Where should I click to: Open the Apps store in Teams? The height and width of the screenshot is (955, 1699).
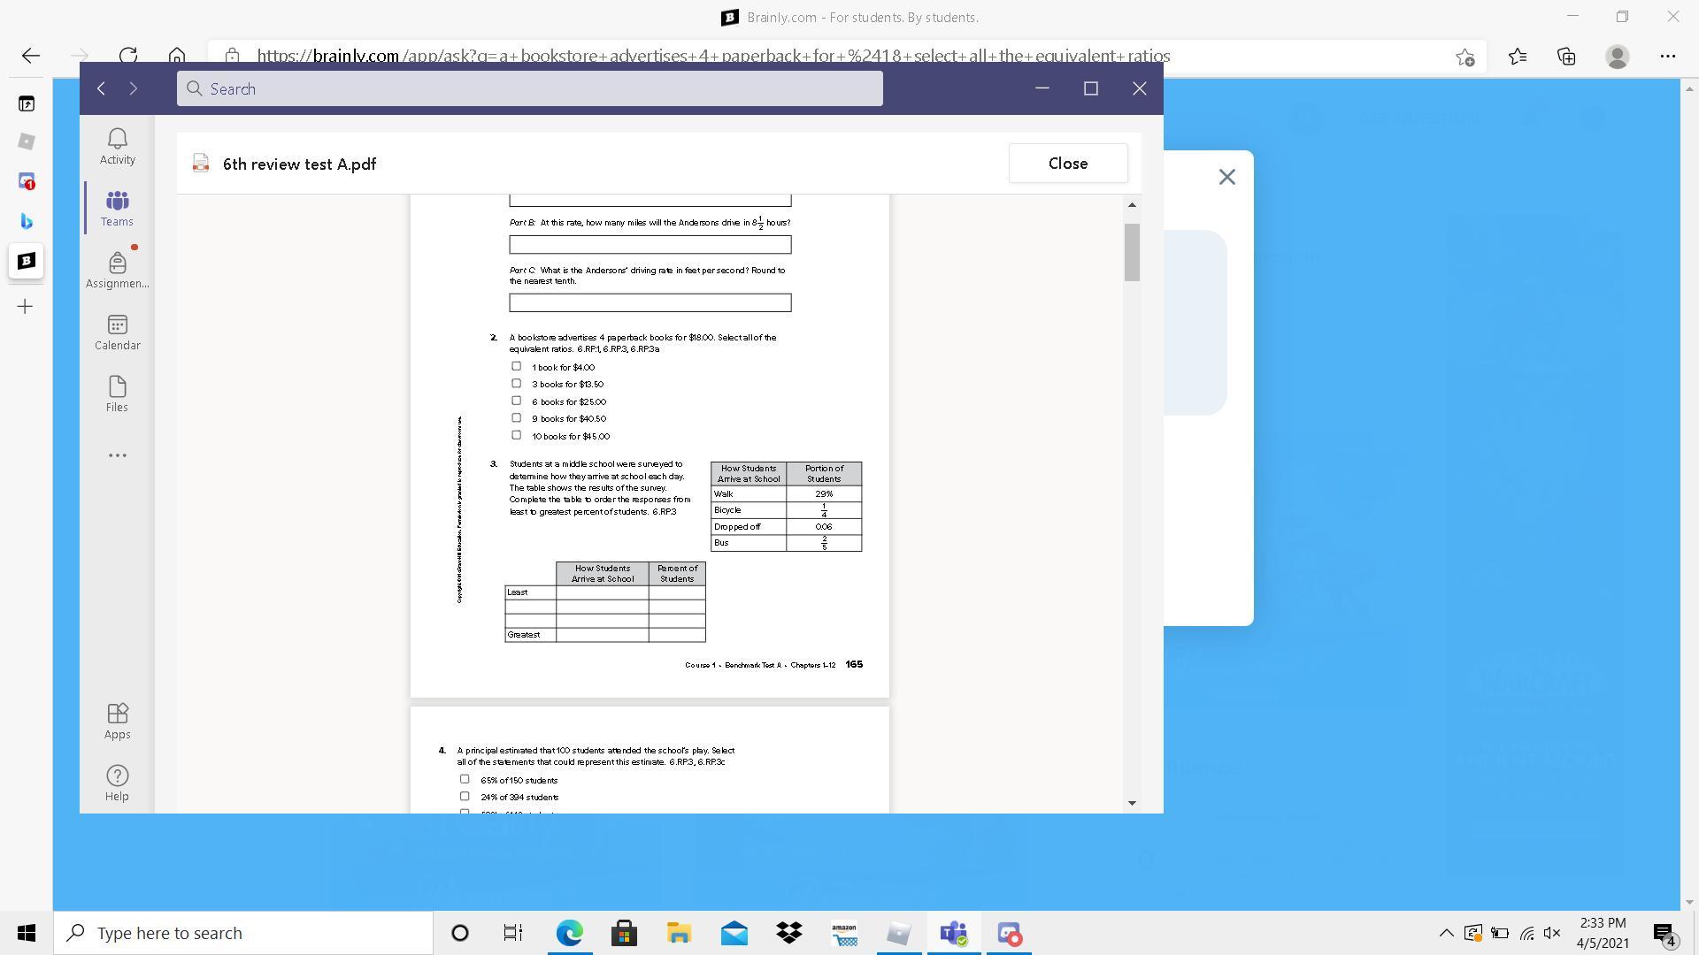pyautogui.click(x=117, y=721)
